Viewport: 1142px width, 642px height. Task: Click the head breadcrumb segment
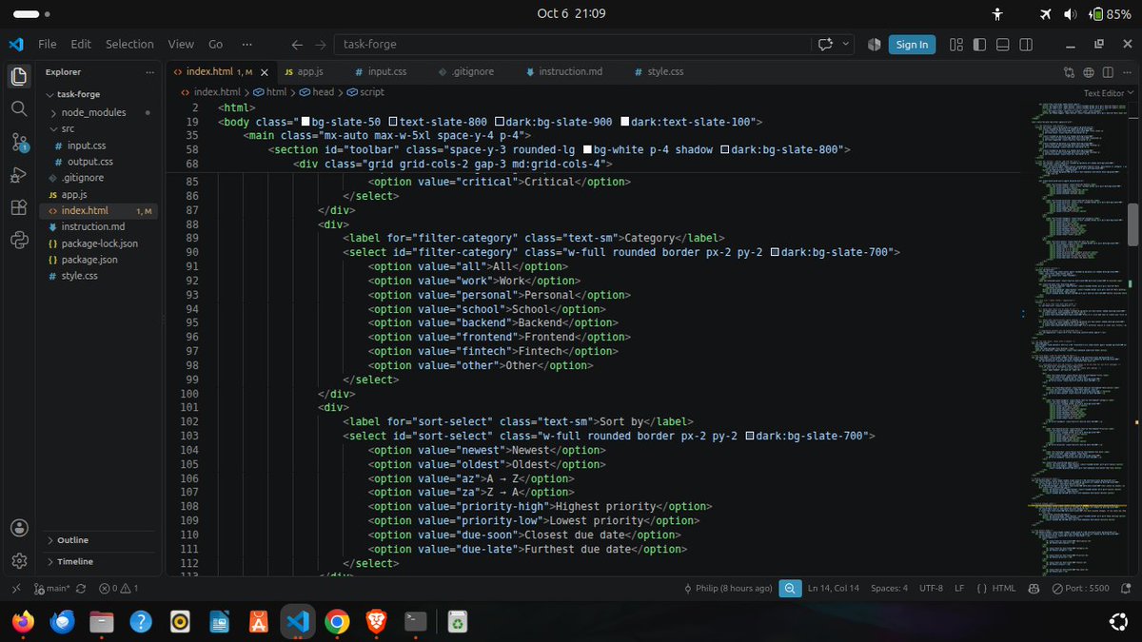(317, 92)
